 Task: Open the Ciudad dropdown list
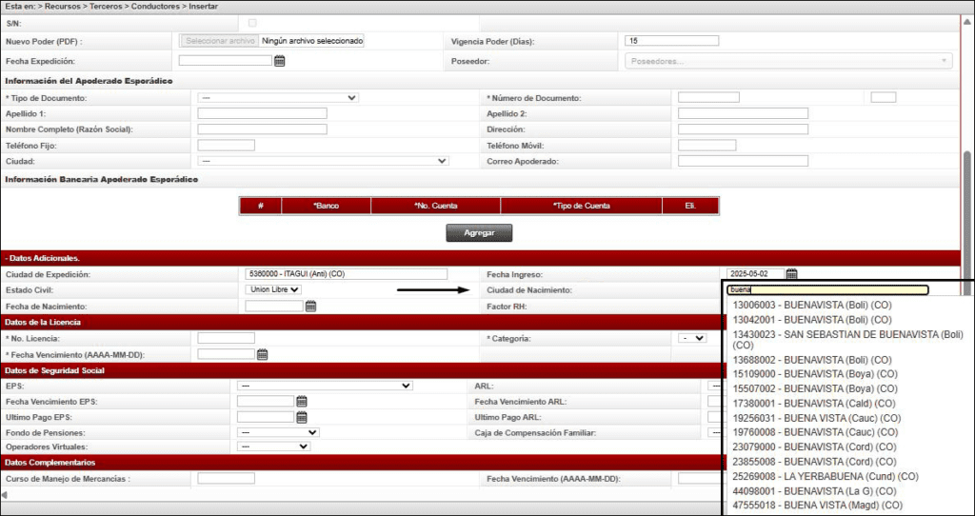322,161
